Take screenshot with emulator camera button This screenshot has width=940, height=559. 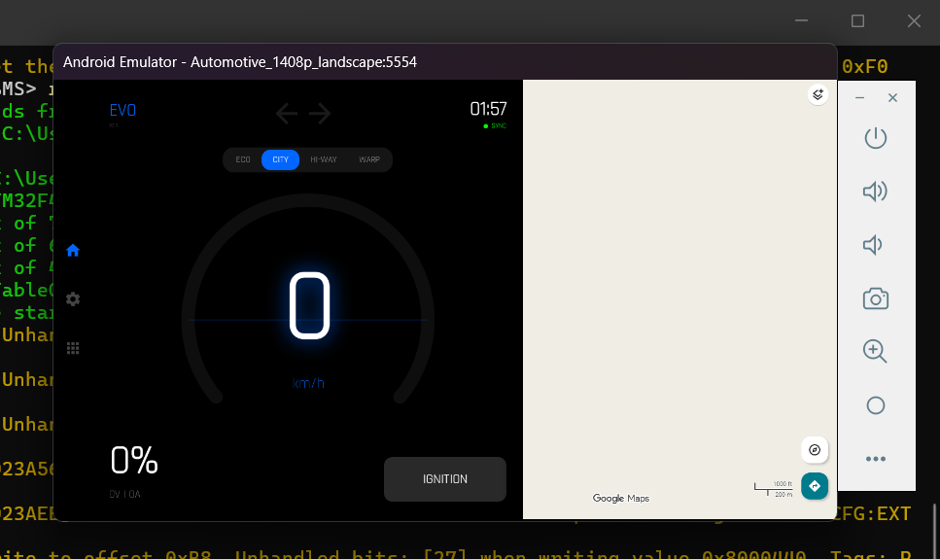(876, 298)
